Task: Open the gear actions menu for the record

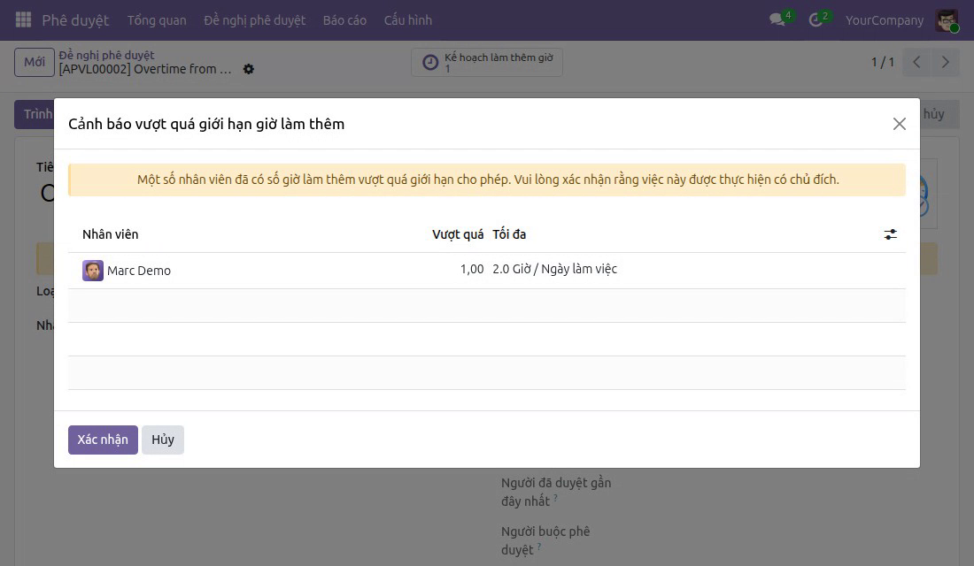Action: click(x=249, y=69)
